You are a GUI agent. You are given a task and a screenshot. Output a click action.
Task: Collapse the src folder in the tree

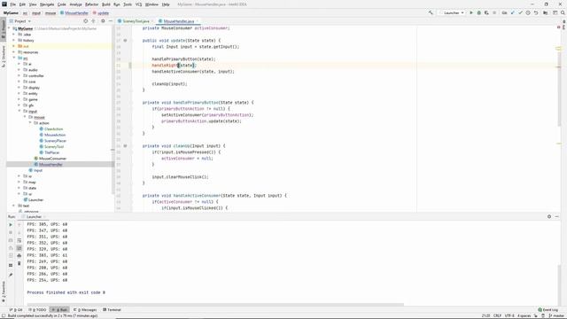tap(14, 58)
